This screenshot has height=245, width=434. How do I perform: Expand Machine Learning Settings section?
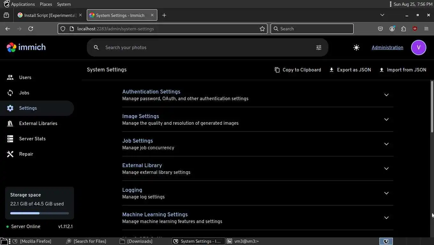point(386,218)
